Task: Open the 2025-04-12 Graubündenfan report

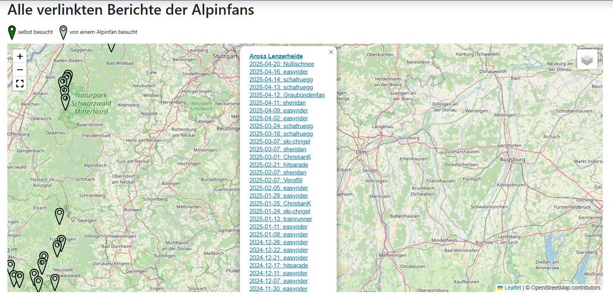Action: click(287, 95)
